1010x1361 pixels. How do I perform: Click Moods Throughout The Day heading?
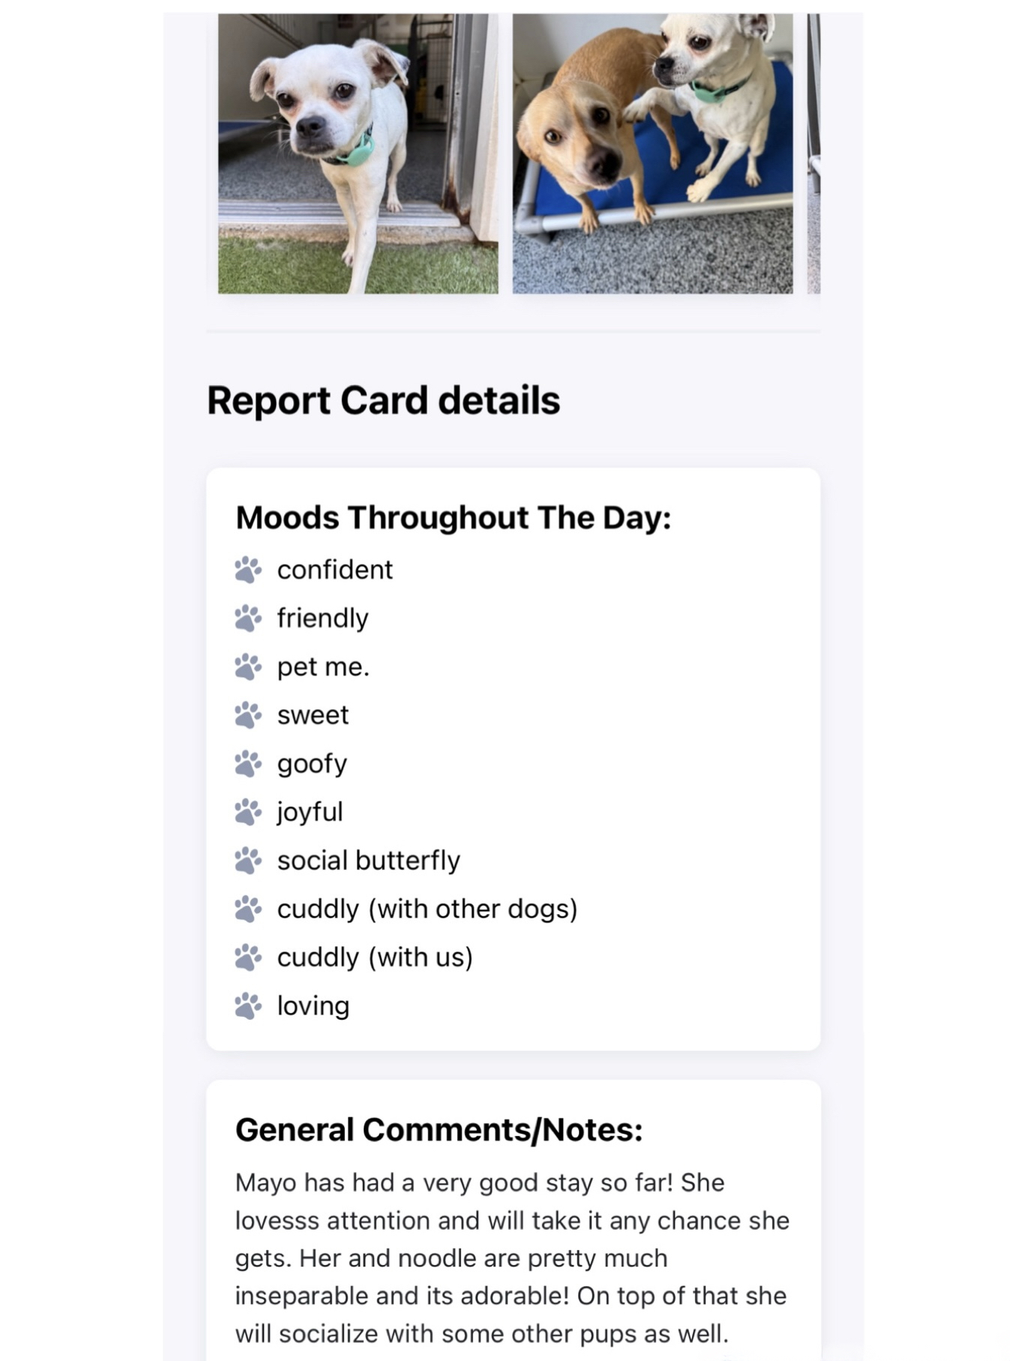coord(453,518)
